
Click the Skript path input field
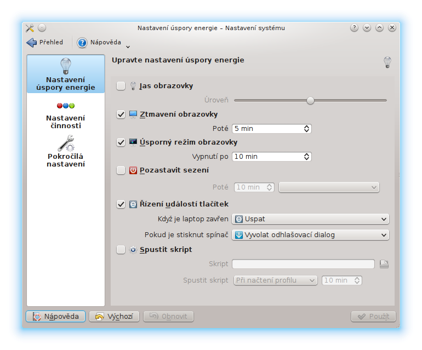(303, 264)
